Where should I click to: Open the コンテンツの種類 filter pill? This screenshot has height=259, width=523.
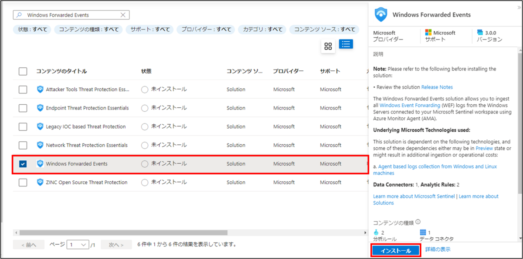(x=88, y=30)
